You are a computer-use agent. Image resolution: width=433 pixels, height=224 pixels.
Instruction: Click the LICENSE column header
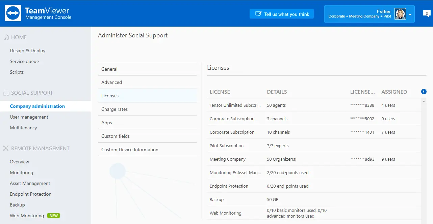click(x=220, y=92)
